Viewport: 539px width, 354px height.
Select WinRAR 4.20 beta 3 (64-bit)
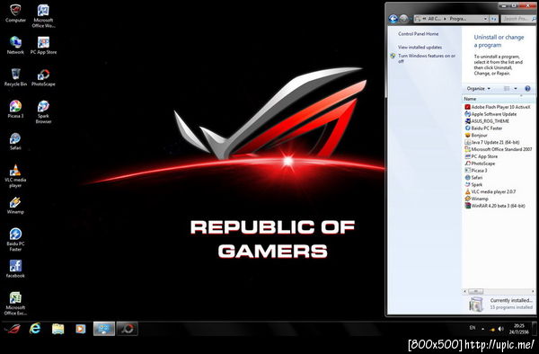point(495,206)
